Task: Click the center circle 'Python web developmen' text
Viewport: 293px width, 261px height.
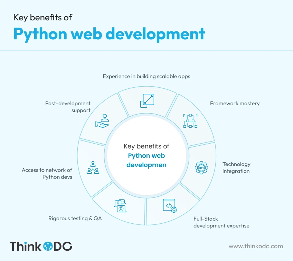Action: [x=146, y=161]
